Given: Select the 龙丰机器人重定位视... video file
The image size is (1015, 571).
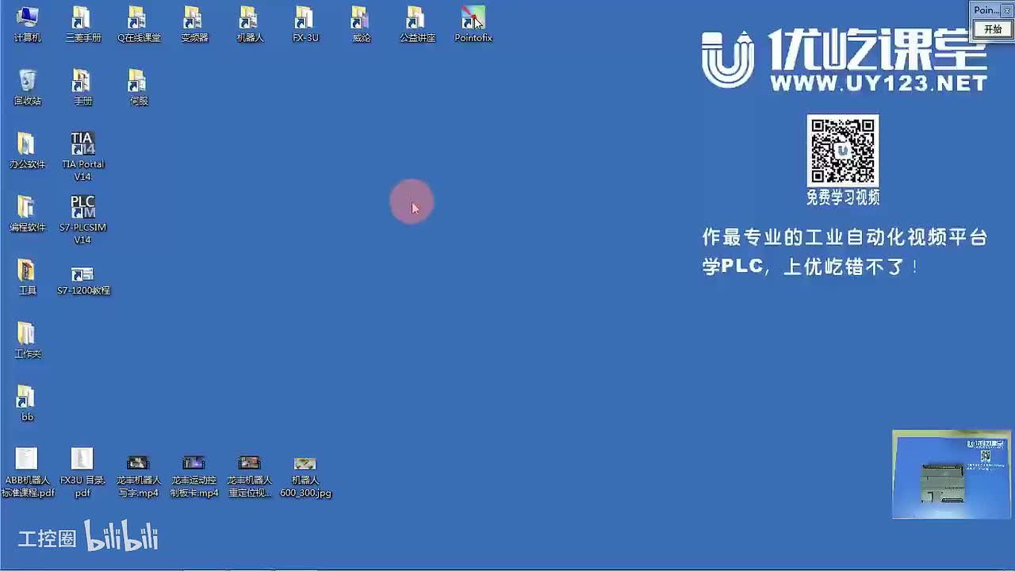Looking at the screenshot, I should [x=250, y=476].
